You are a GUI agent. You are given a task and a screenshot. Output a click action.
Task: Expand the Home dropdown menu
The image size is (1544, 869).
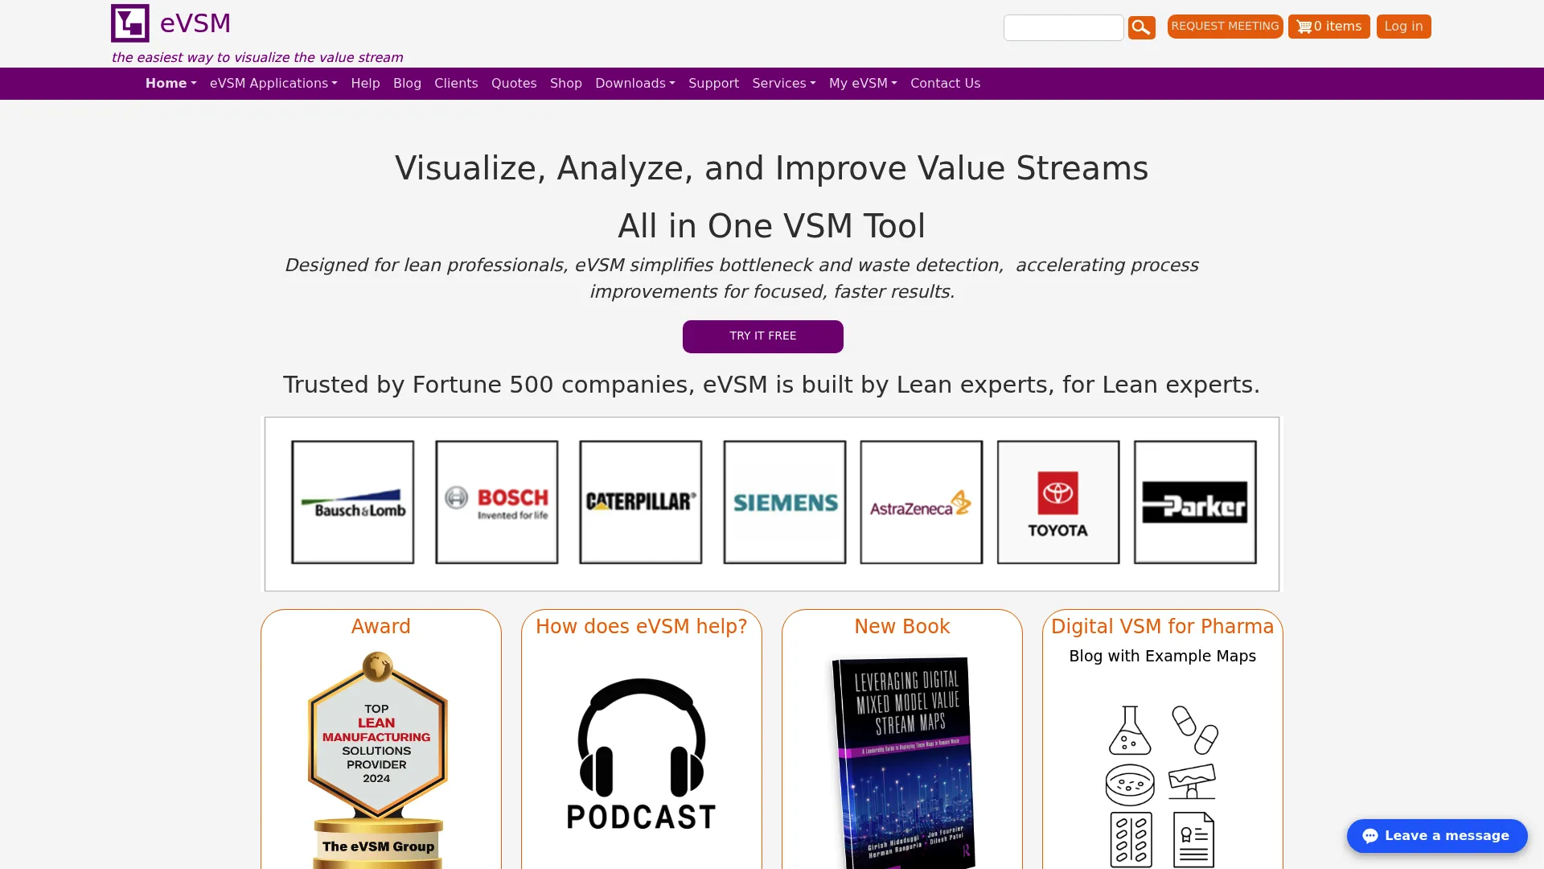(170, 84)
